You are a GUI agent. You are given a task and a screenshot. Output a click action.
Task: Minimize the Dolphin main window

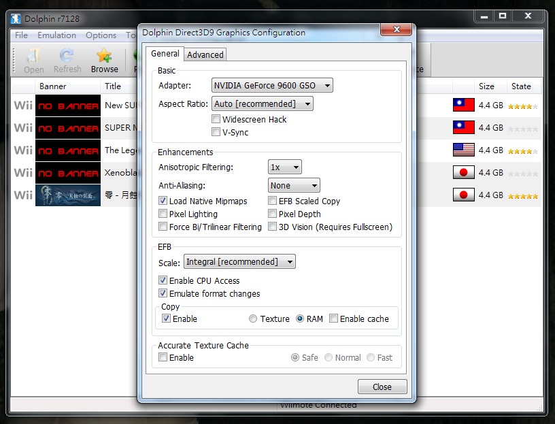484,16
